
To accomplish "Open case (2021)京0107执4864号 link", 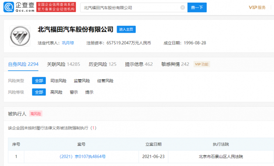I will [x=83, y=156].
